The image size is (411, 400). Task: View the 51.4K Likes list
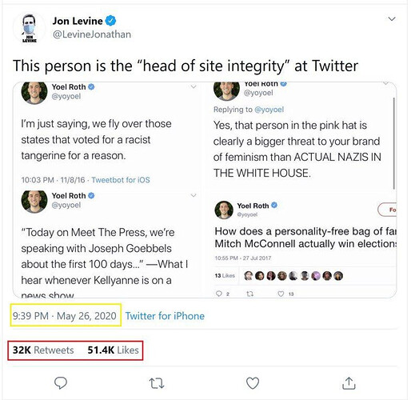(x=113, y=350)
